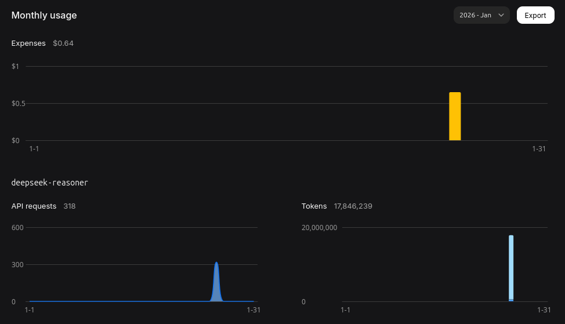Click the 17,846,239 tokens total
This screenshot has height=324, width=565.
[353, 206]
